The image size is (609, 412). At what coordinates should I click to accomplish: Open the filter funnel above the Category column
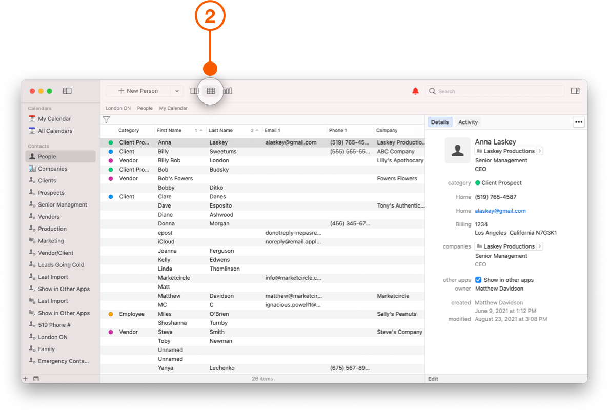[x=107, y=119]
